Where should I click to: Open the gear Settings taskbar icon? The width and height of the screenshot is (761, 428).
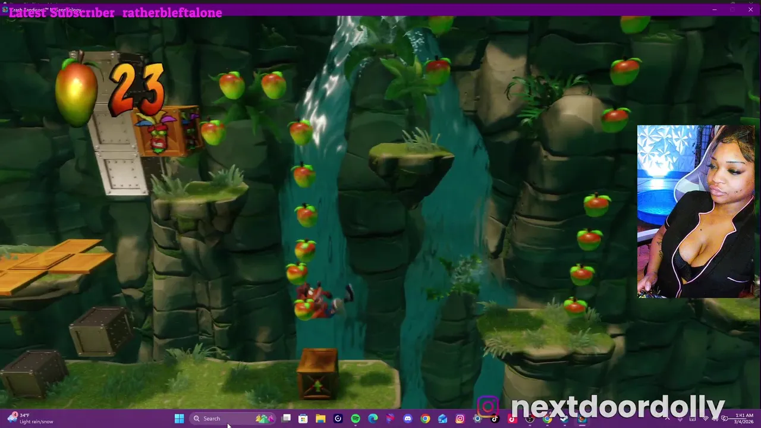click(477, 418)
